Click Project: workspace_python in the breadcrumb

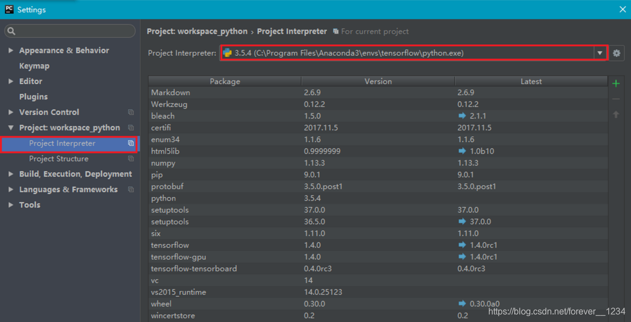(197, 31)
